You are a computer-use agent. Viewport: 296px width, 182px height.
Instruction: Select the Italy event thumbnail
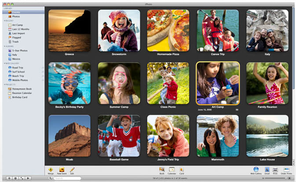(267, 31)
